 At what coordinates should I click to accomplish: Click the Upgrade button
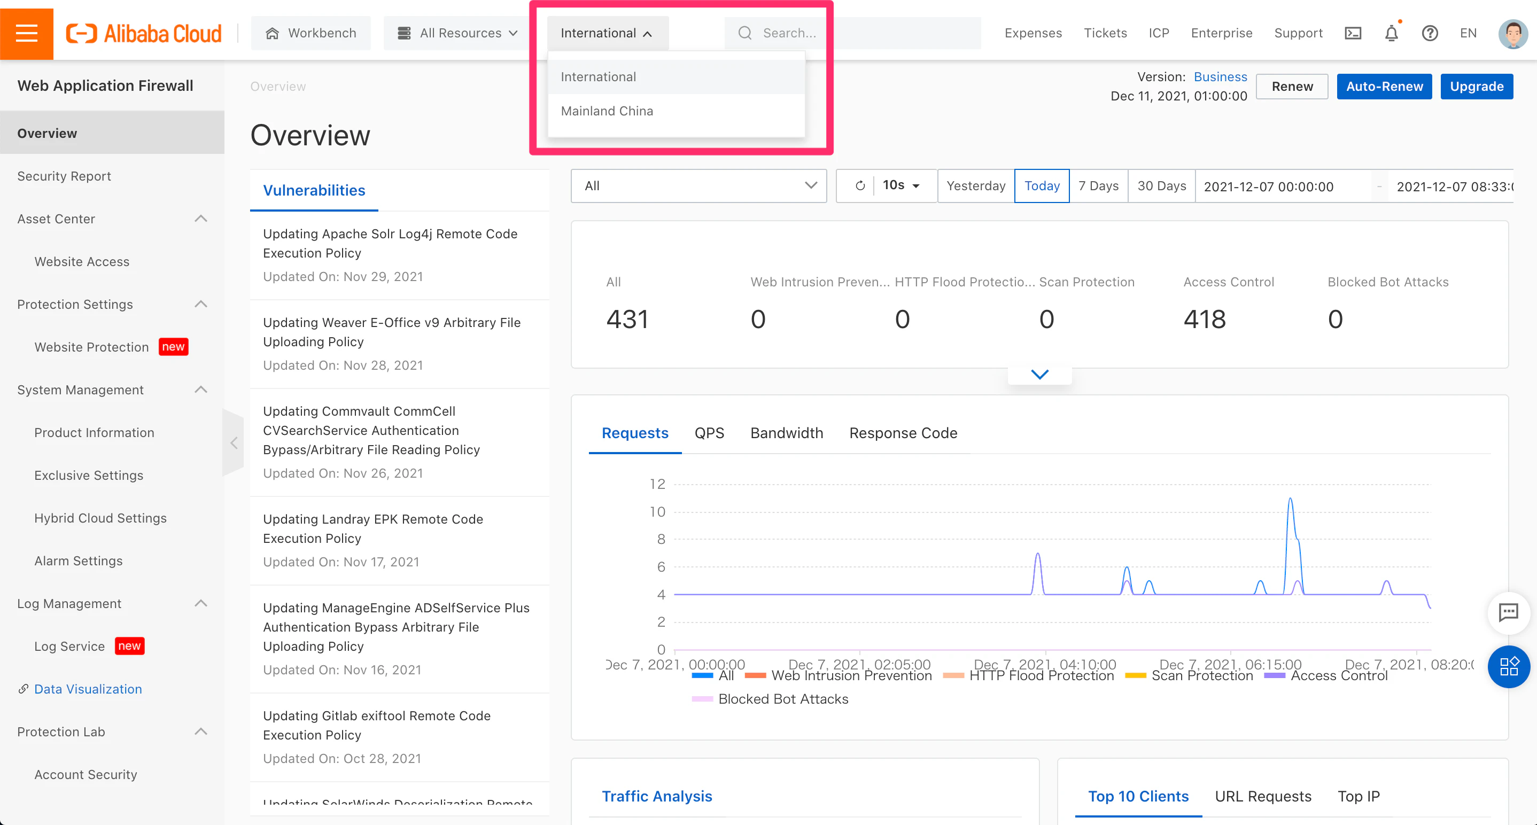(x=1476, y=87)
